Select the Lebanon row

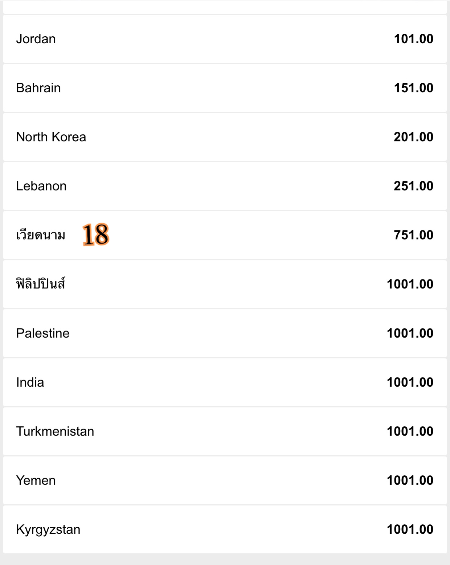click(225, 186)
